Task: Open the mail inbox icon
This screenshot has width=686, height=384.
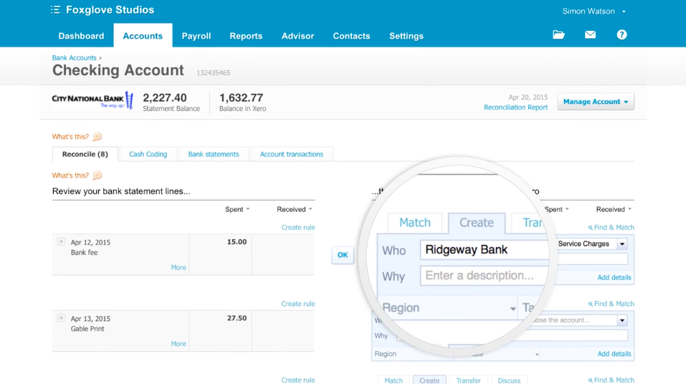Action: click(590, 34)
